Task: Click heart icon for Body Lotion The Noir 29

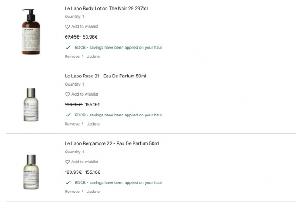Action: 68,27
